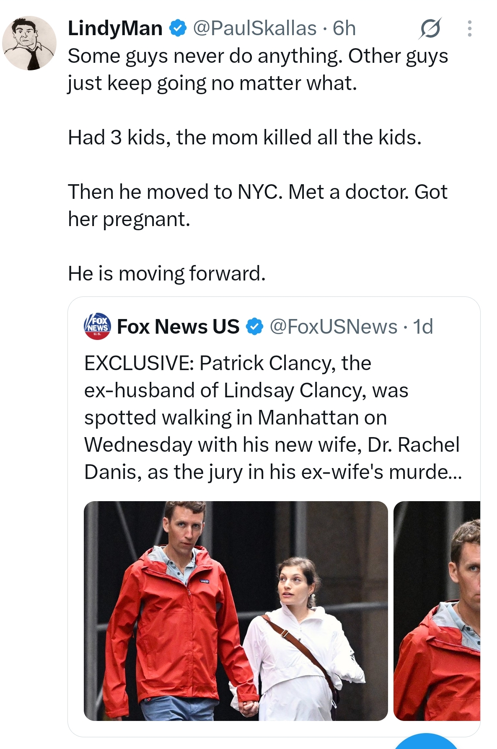
Task: Open LindyMan's tweet text 'He is moving forward.'
Action: click(x=167, y=273)
